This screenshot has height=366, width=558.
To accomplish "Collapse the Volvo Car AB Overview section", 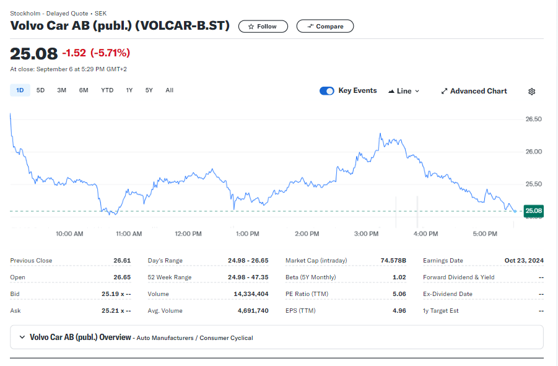I will coord(22,337).
